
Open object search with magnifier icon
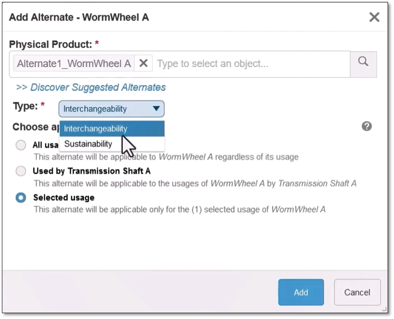click(x=363, y=64)
